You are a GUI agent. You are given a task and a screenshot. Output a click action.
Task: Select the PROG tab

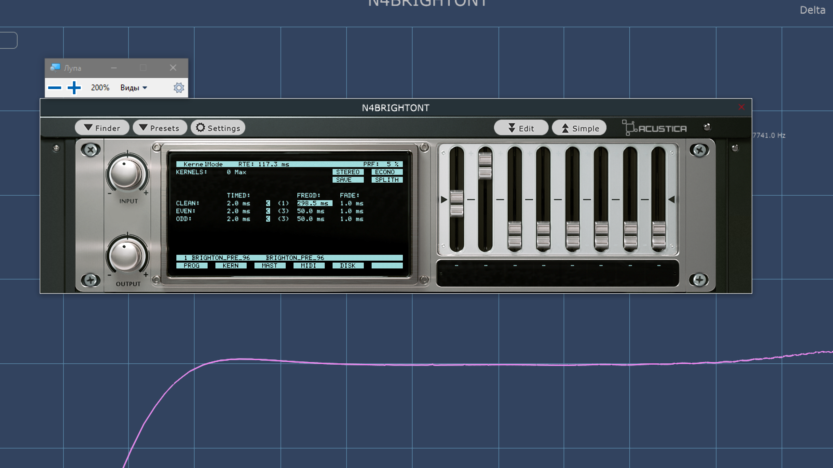click(192, 266)
